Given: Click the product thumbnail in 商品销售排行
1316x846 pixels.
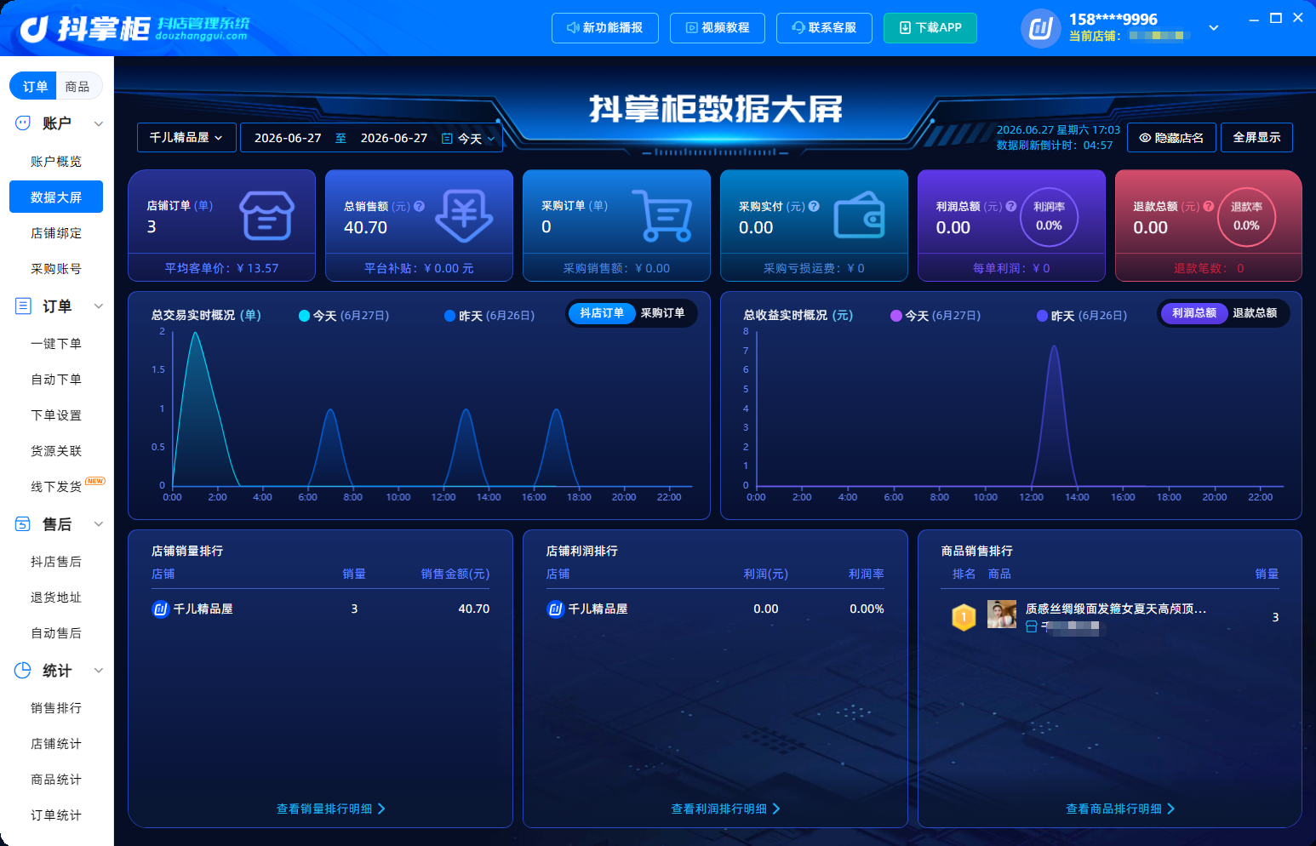Looking at the screenshot, I should tap(1002, 614).
